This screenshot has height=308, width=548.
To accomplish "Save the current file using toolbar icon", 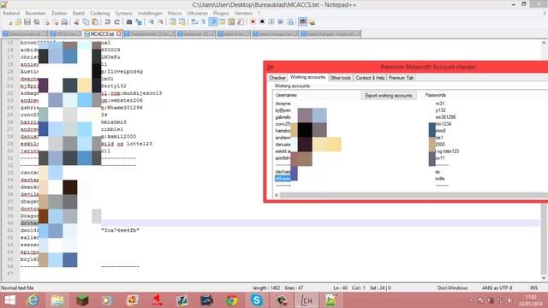I will [27, 22].
